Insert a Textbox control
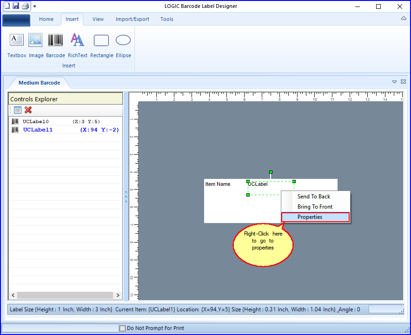This screenshot has height=335, width=411. click(x=17, y=46)
